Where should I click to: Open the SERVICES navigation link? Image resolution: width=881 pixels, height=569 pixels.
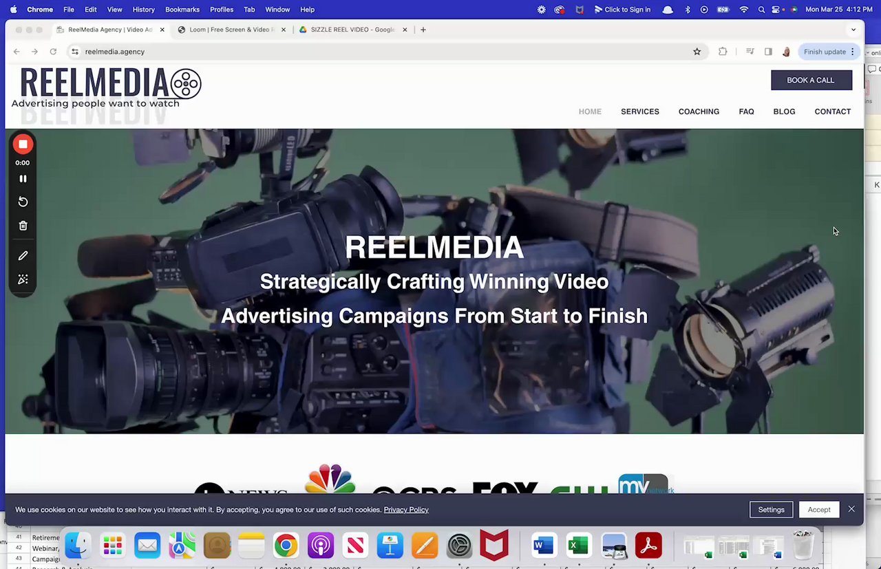point(640,111)
